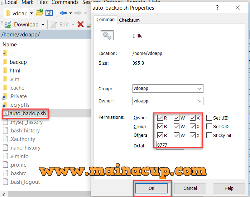The height and width of the screenshot is (197, 250).
Task: Click the red X delete icon
Action: point(81,25)
